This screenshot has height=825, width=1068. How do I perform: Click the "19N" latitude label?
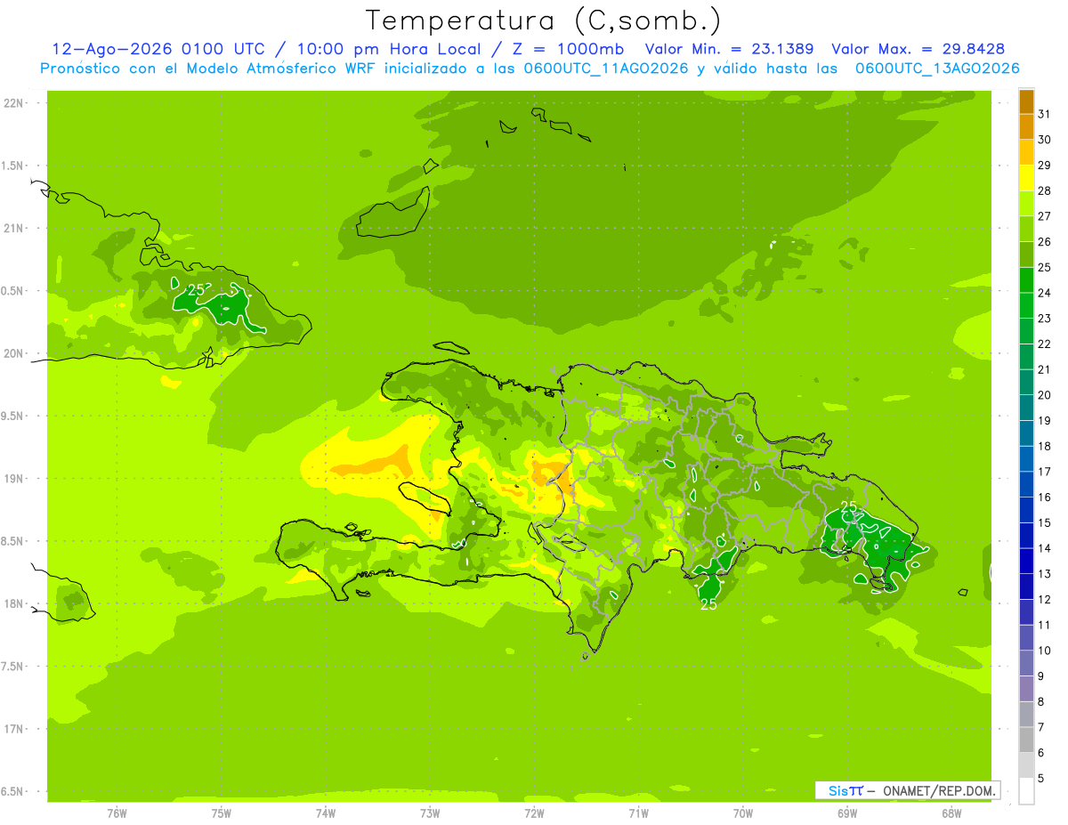point(14,479)
